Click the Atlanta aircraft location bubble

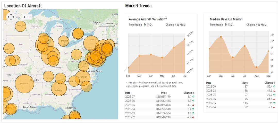pos(59,88)
